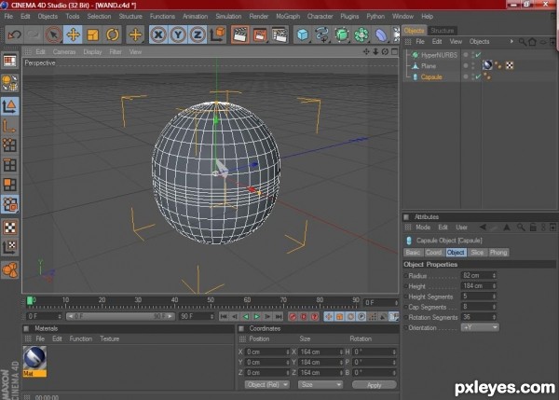Open the array modeling objects icon
This screenshot has height=400, width=559.
[x=361, y=35]
